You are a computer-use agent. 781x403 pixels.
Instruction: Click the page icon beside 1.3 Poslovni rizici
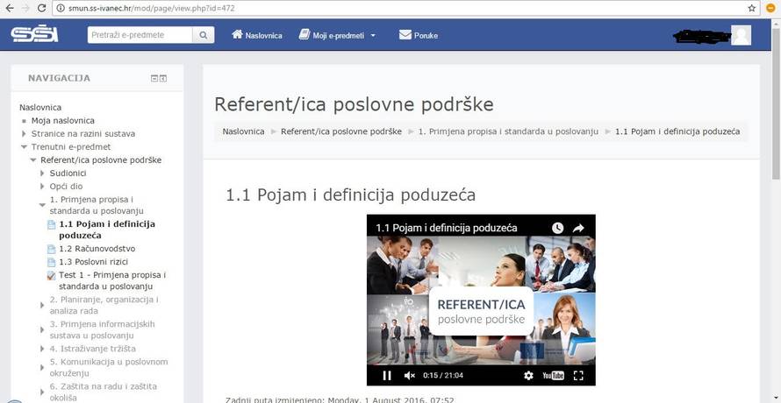click(51, 262)
